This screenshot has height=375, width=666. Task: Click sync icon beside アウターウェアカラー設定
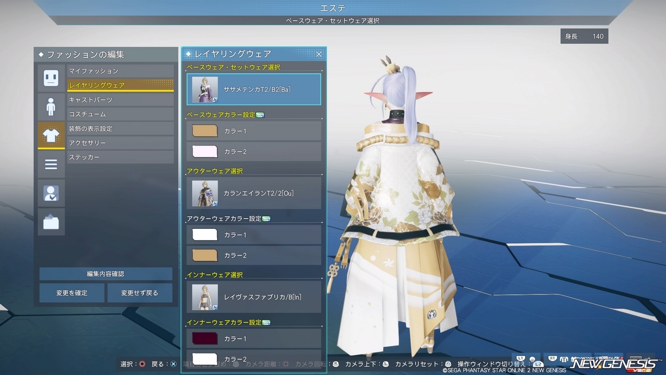pos(265,218)
